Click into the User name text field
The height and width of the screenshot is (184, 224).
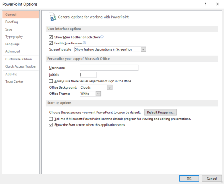click(x=109, y=68)
